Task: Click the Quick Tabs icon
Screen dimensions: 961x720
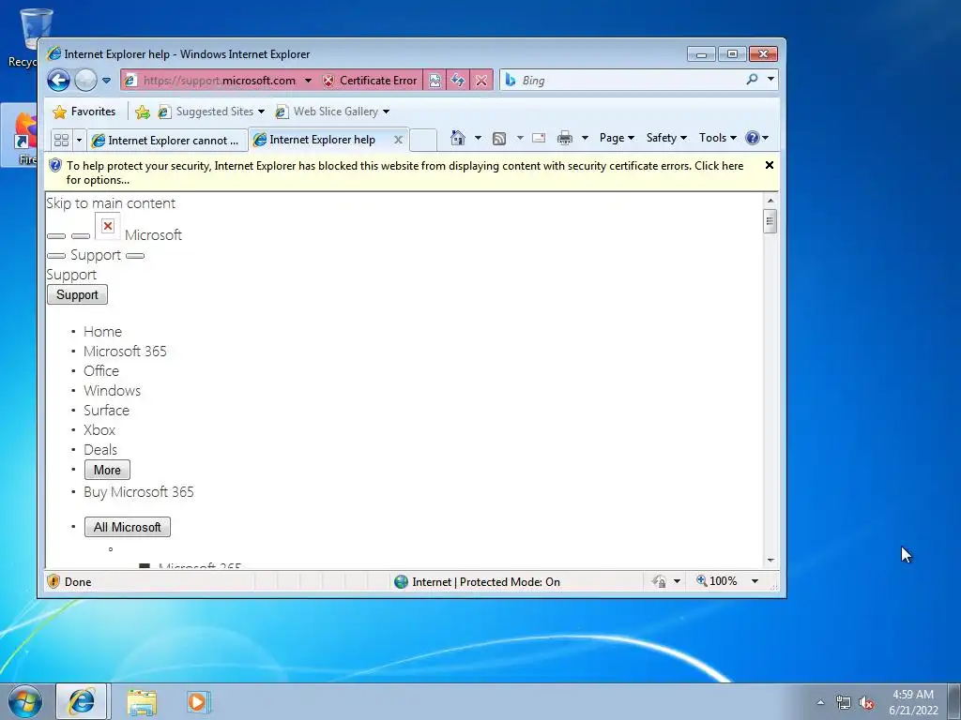Action: (61, 141)
